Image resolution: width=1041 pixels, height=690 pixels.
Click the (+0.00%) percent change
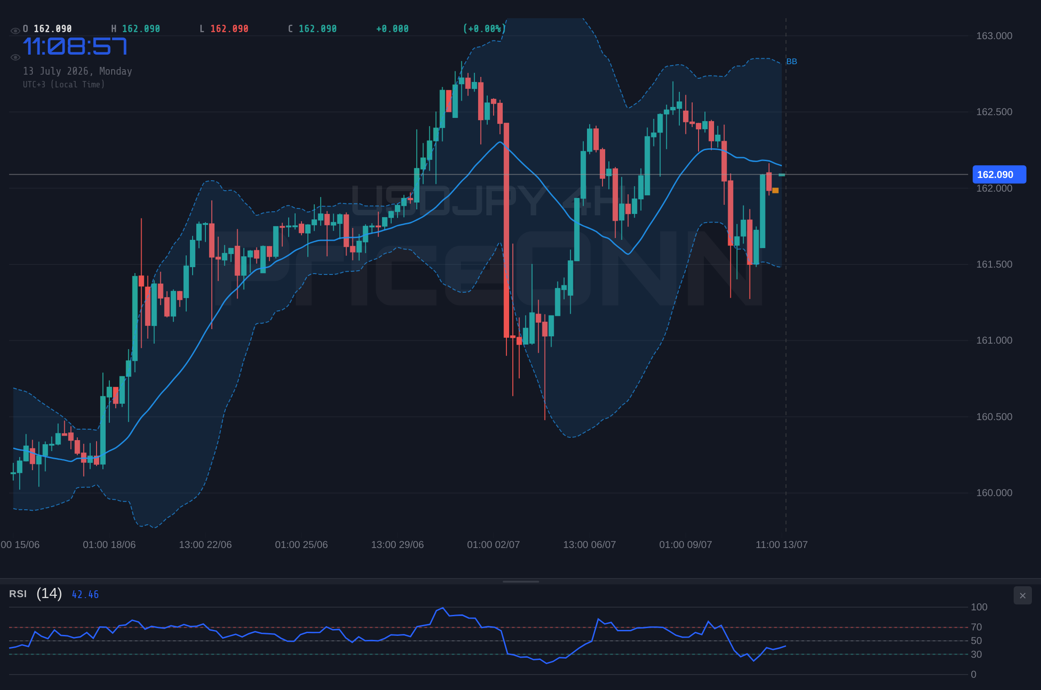484,29
